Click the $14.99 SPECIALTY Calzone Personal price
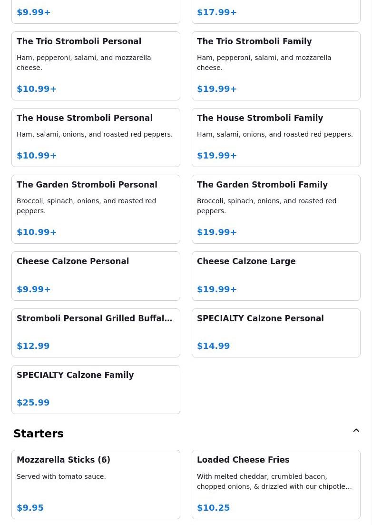The image size is (372, 525). pos(214,346)
